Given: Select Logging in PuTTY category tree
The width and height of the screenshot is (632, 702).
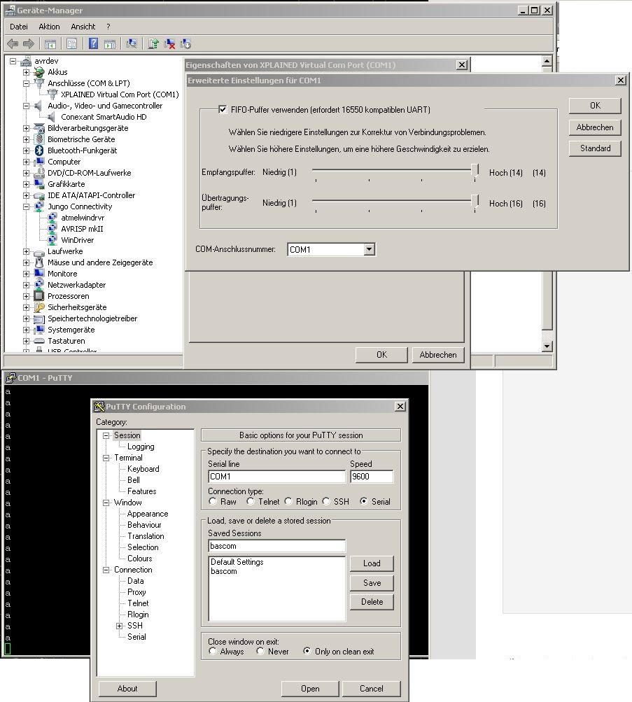Looking at the screenshot, I should (141, 447).
